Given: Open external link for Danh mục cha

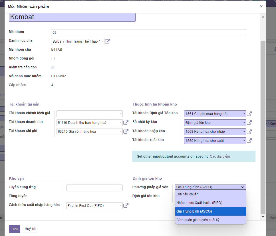Looking at the screenshot, I should 108,41.
